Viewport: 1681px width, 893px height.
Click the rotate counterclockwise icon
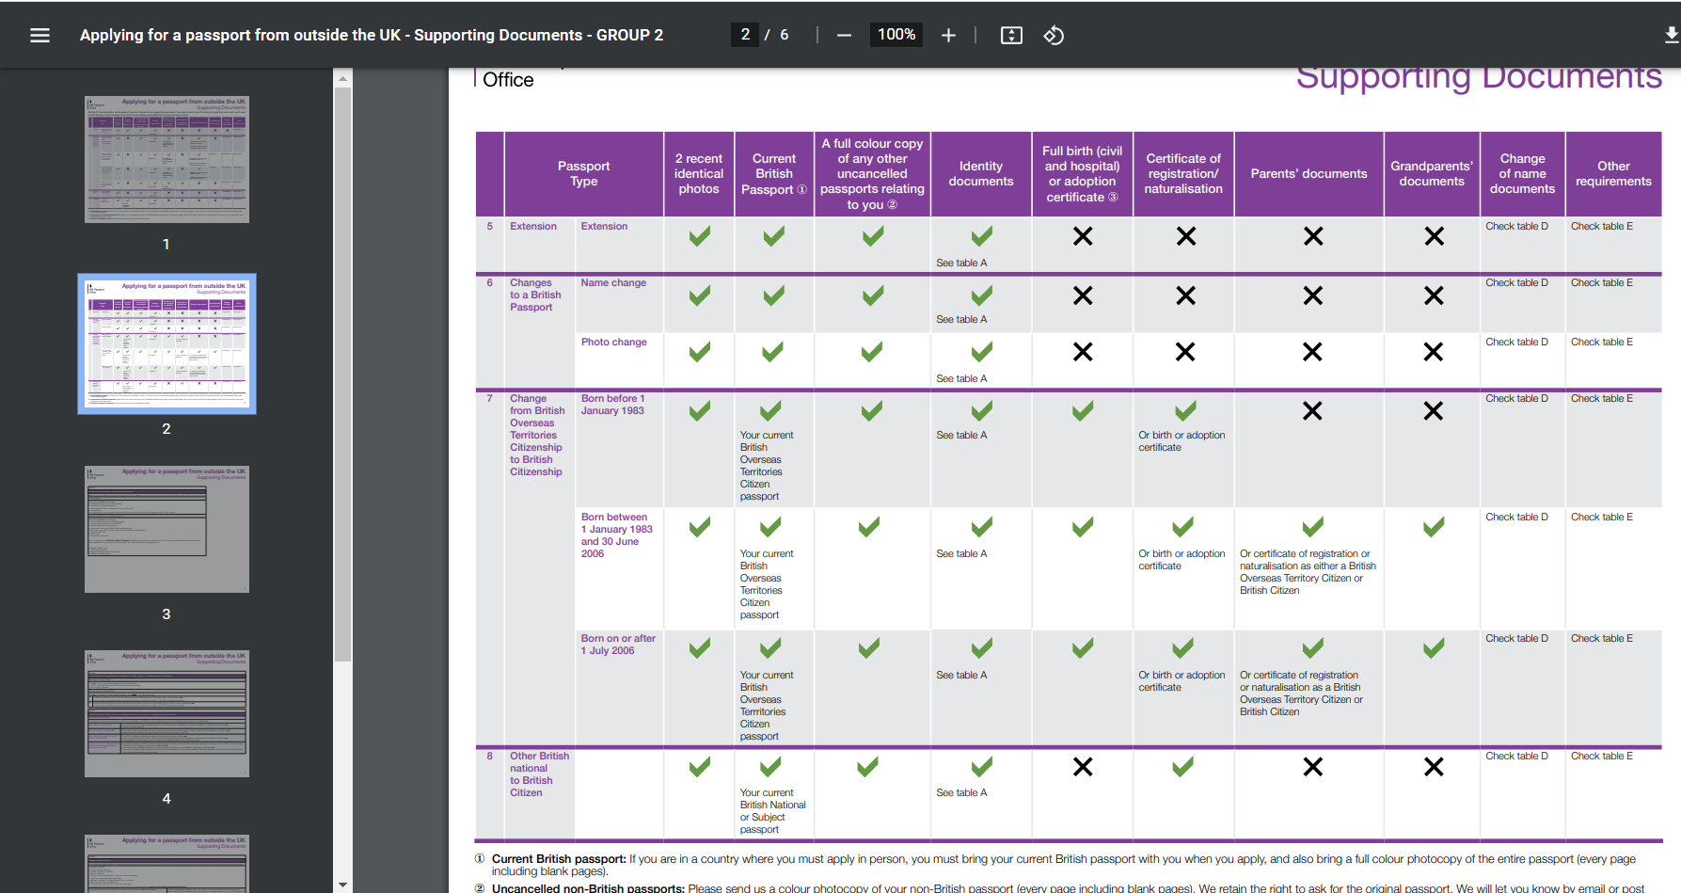(1054, 35)
